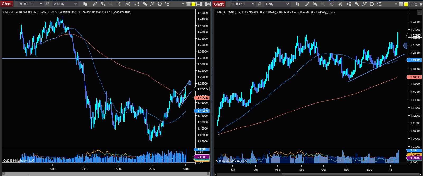Open chart Properties list in Weekly chart
The image size is (423, 176).
click(x=167, y=4)
